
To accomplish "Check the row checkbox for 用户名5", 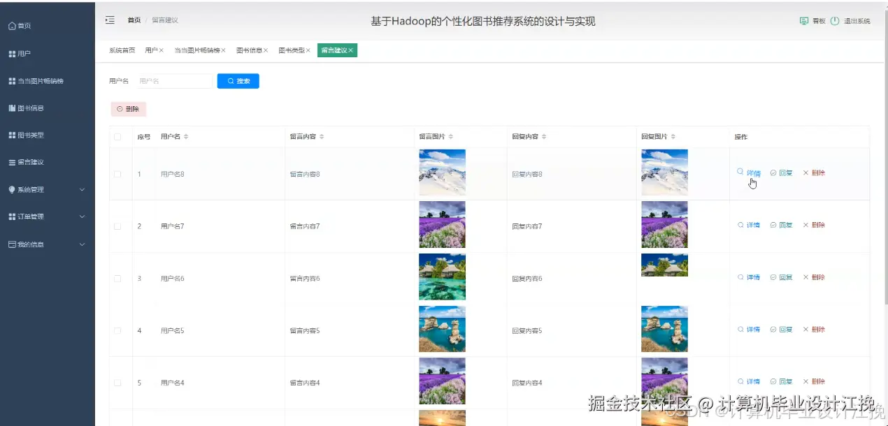I will click(117, 330).
